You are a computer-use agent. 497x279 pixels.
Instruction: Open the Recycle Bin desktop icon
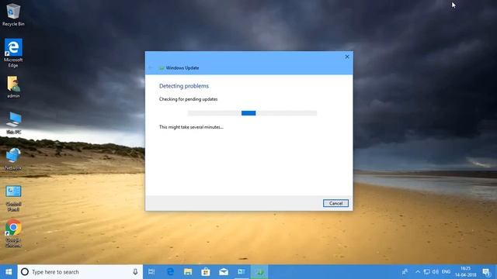(13, 15)
